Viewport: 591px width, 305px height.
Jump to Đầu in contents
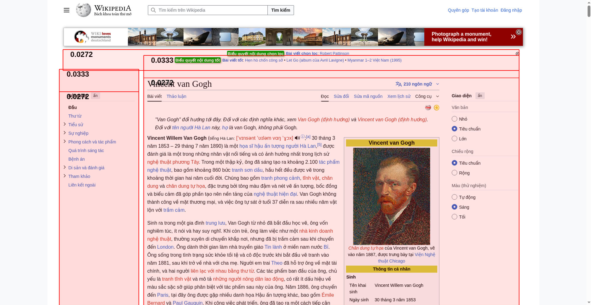[72, 107]
